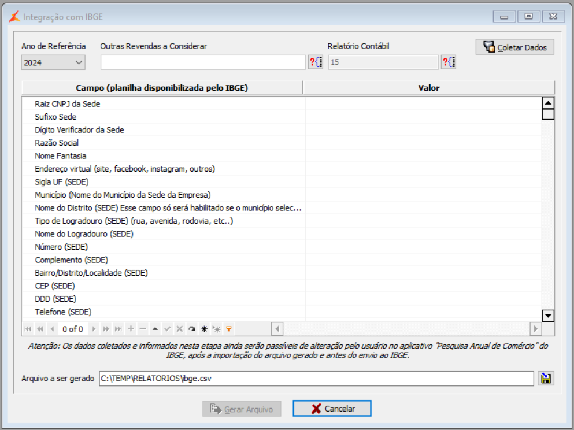574x430 pixels.
Task: Jump to previous page of records
Action: (x=40, y=329)
